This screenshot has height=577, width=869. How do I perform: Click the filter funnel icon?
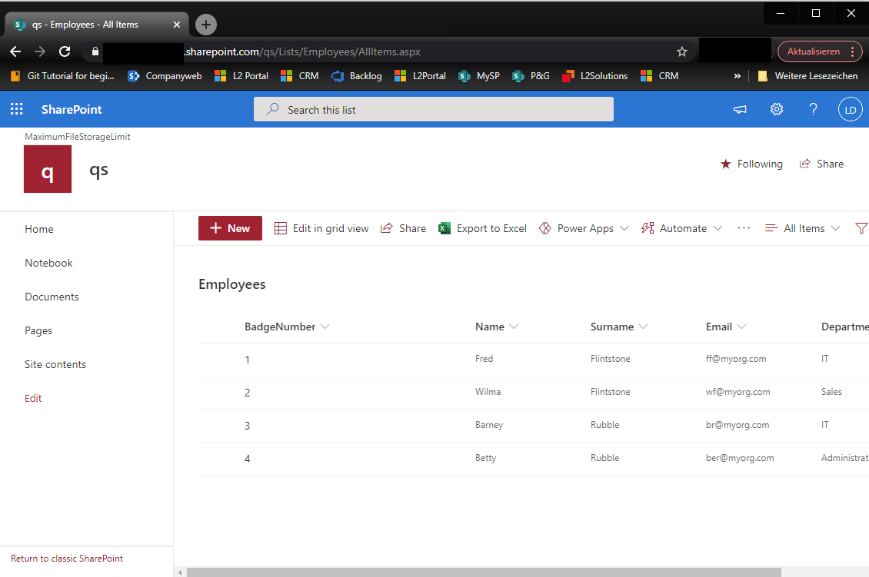tap(861, 228)
